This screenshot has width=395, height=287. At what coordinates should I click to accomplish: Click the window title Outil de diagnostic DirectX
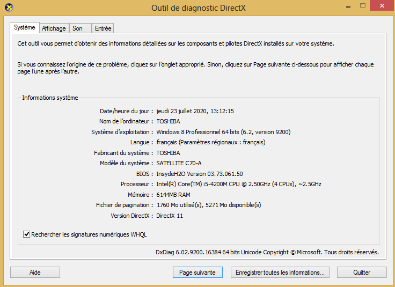[x=199, y=8]
